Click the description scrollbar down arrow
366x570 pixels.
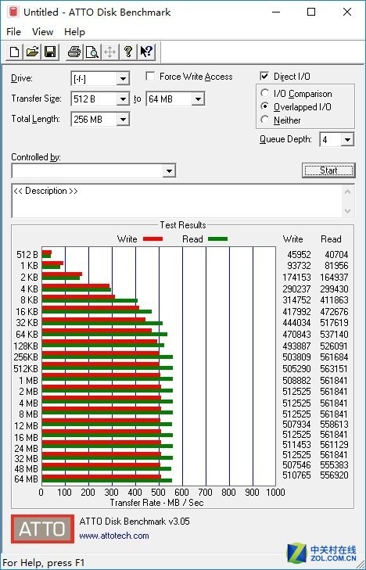[347, 210]
